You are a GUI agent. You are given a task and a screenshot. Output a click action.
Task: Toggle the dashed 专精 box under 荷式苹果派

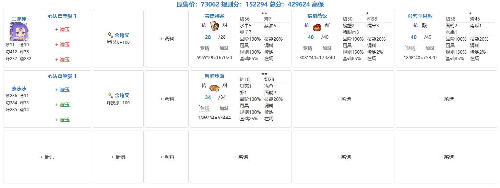pyautogui.click(x=410, y=48)
